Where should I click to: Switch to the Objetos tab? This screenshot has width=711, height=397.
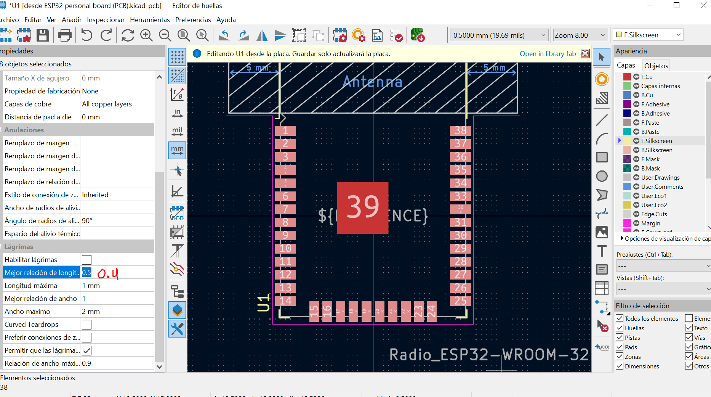point(656,66)
